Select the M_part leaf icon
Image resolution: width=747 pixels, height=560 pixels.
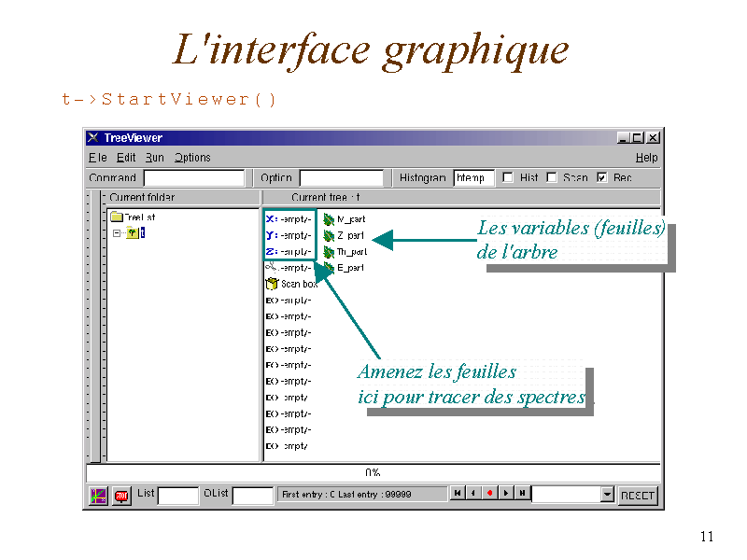click(x=329, y=219)
